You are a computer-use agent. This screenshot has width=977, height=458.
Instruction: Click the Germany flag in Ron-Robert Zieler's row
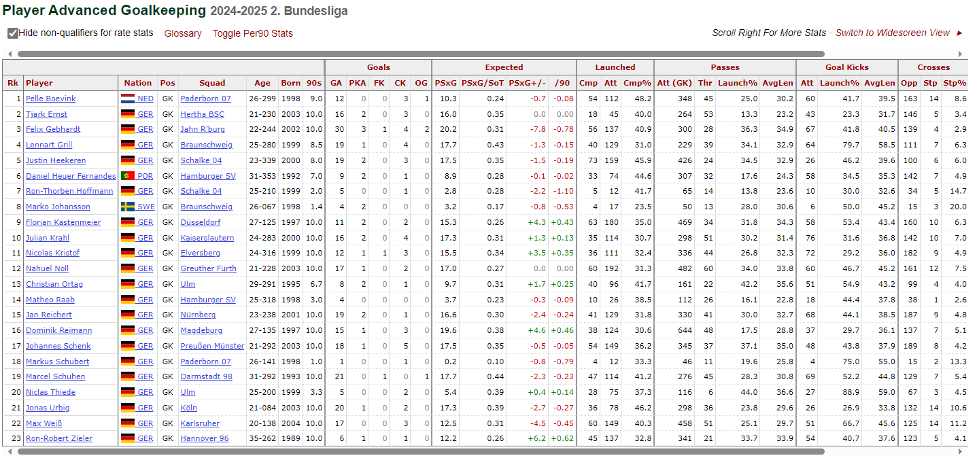128,438
